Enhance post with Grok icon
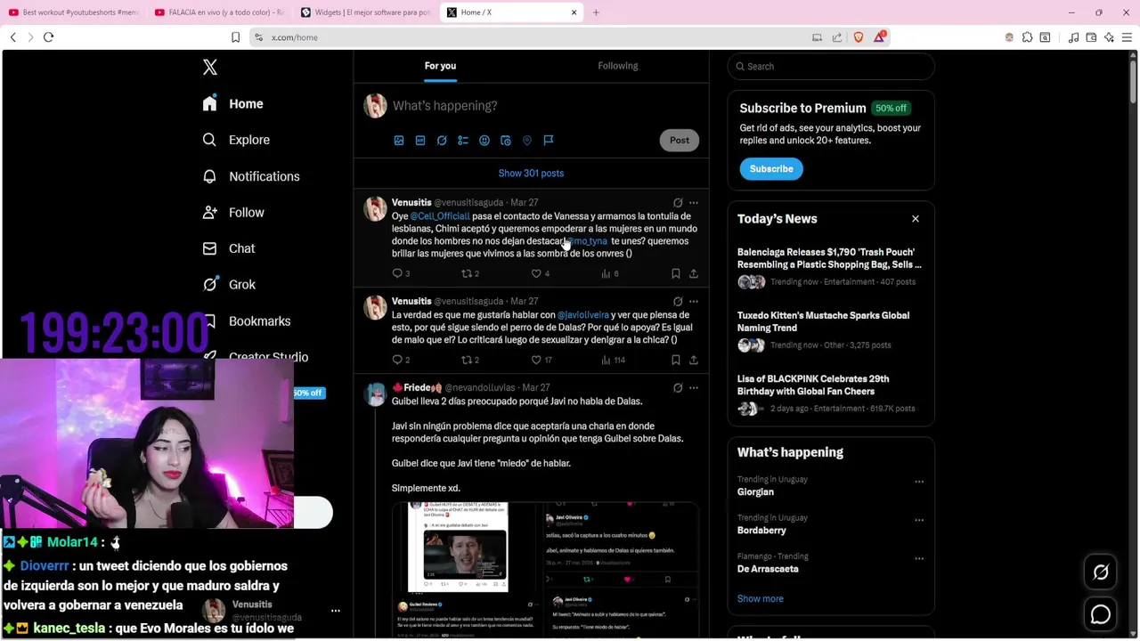 click(x=442, y=141)
